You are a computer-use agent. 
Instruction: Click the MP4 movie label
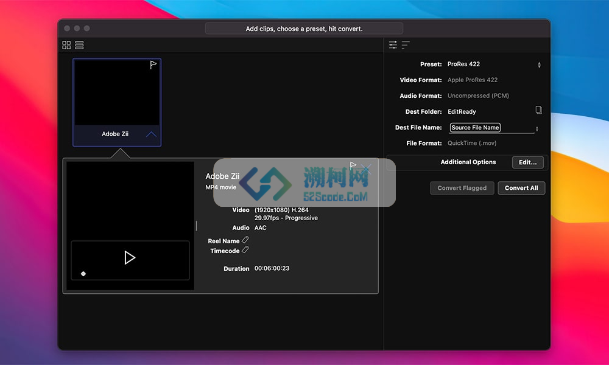tap(220, 187)
